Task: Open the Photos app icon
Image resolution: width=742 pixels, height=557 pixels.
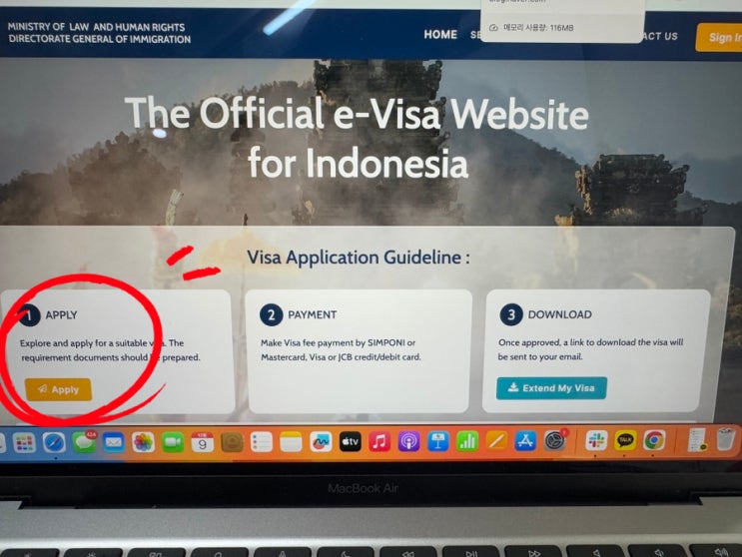Action: coord(143,442)
